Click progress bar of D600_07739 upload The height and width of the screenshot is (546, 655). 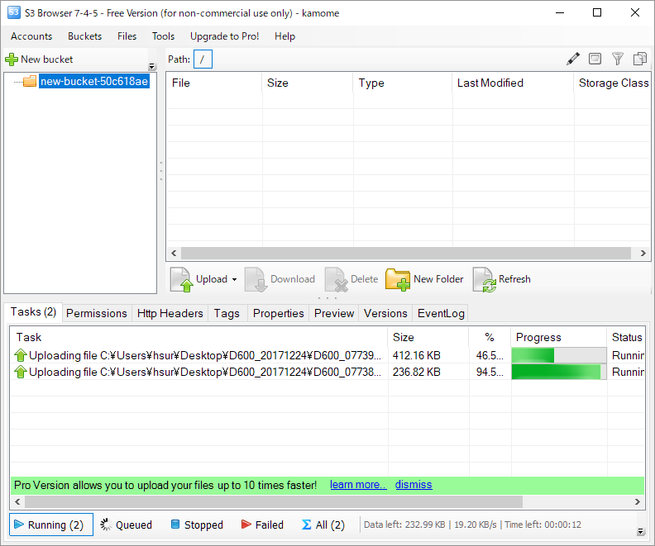tap(559, 355)
